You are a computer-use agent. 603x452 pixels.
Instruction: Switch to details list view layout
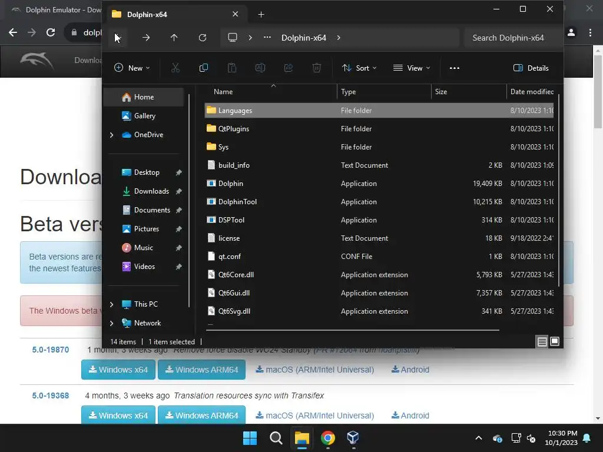point(542,341)
